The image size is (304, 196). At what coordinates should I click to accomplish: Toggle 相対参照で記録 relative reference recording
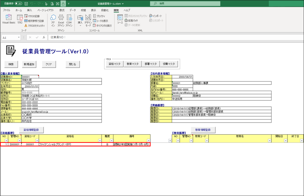[34, 21]
